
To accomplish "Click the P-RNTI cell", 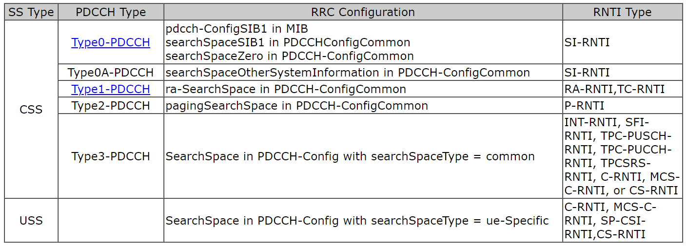I will click(622, 106).
